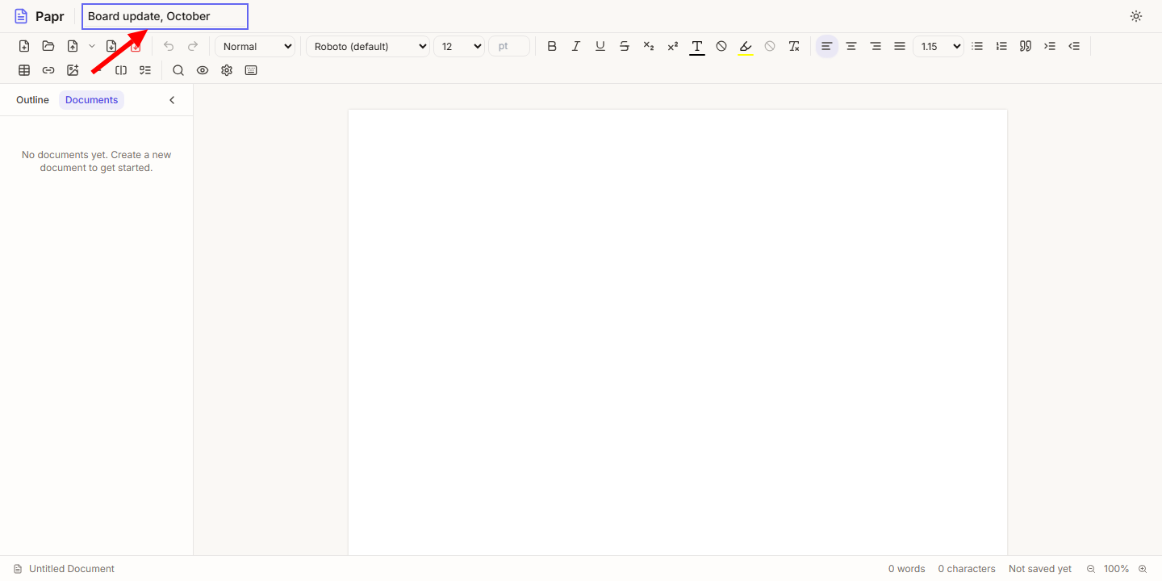This screenshot has height=581, width=1162.
Task: Redo the last action
Action: (193, 46)
